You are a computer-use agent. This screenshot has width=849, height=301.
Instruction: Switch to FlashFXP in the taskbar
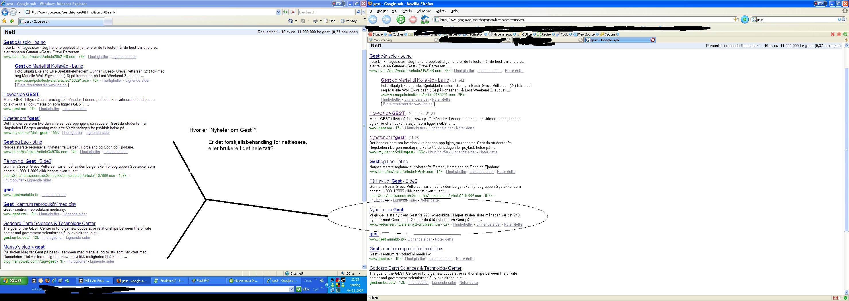coord(207,281)
